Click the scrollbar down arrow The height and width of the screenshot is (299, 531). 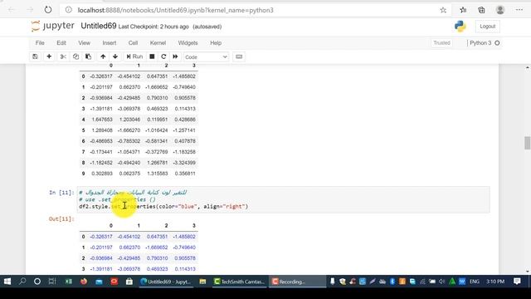528,272
